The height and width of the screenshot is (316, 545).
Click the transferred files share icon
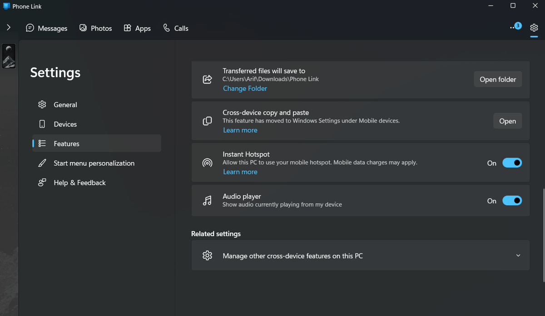pyautogui.click(x=207, y=79)
